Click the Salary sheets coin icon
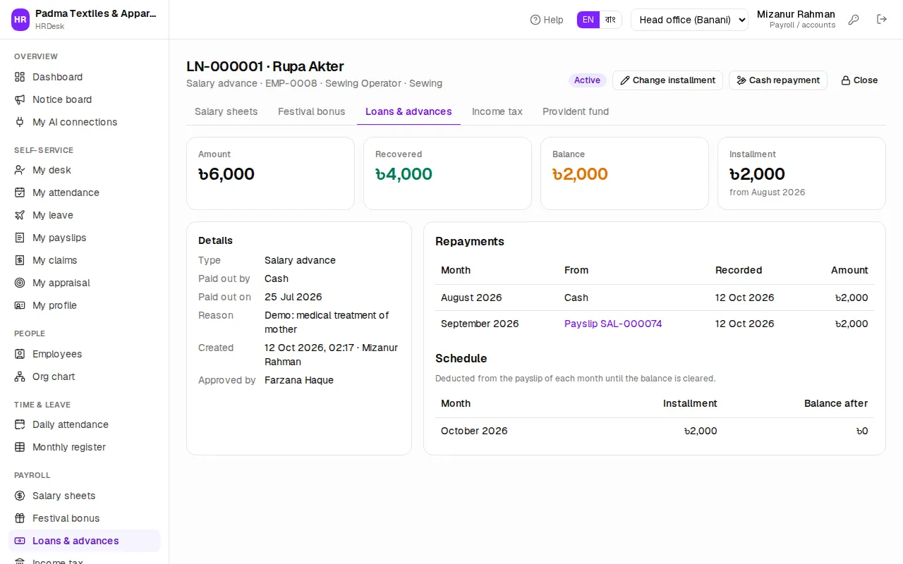This screenshot has height=564, width=903. tap(20, 496)
